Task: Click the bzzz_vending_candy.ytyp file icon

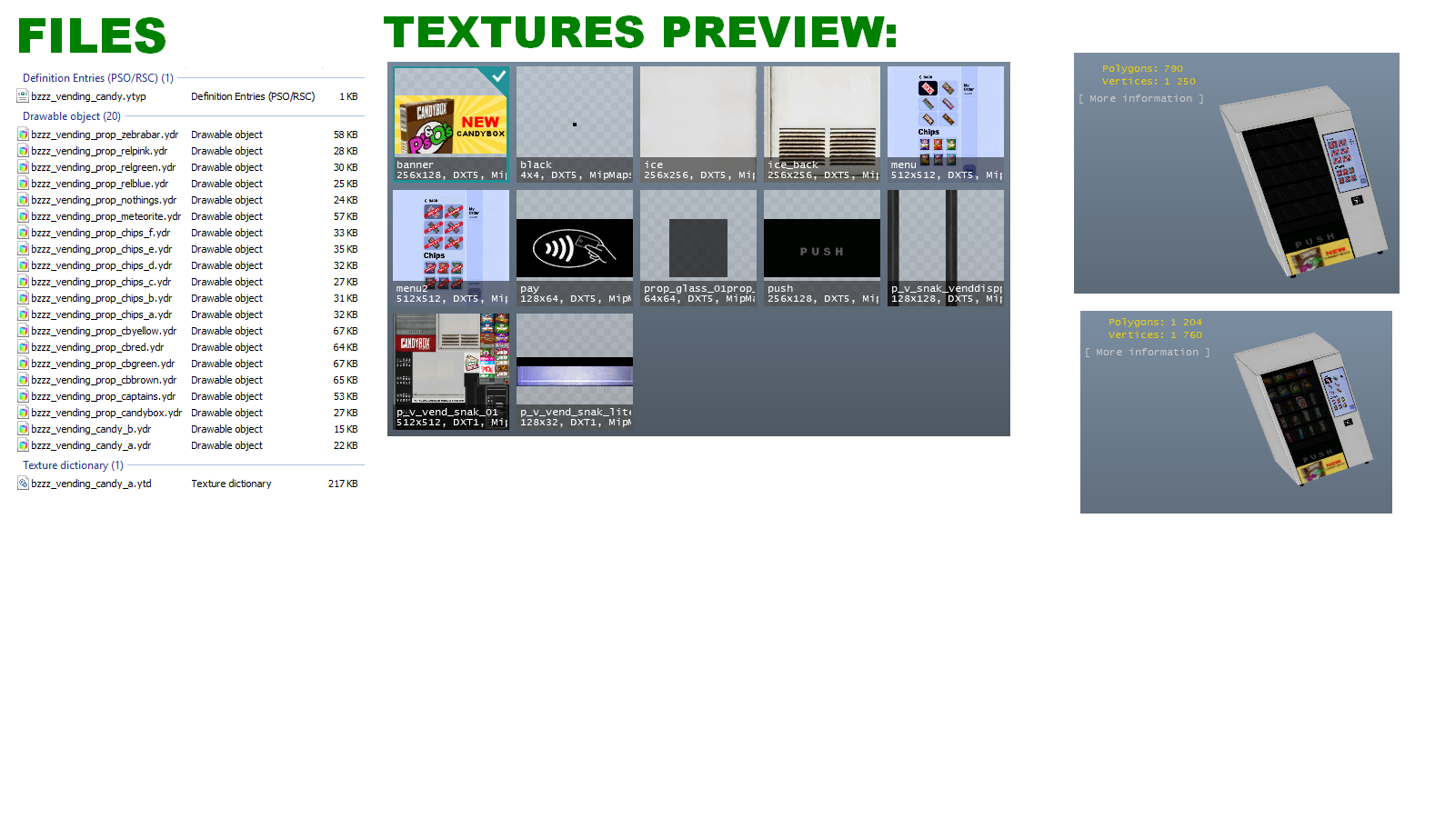Action: [x=23, y=96]
